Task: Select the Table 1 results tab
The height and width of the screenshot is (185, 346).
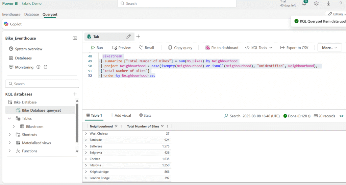Action: tap(94, 115)
